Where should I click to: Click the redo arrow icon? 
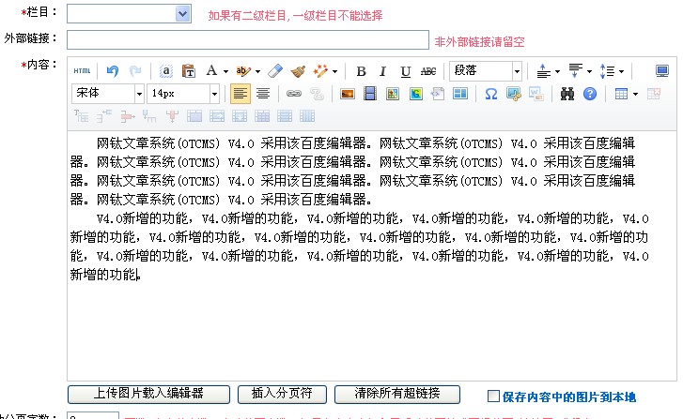[135, 71]
